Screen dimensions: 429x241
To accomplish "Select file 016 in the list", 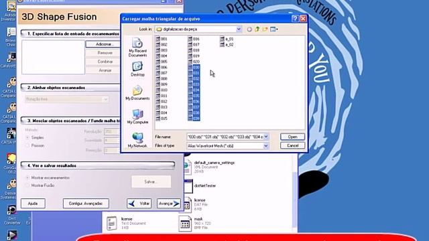I will pyautogui.click(x=194, y=39).
